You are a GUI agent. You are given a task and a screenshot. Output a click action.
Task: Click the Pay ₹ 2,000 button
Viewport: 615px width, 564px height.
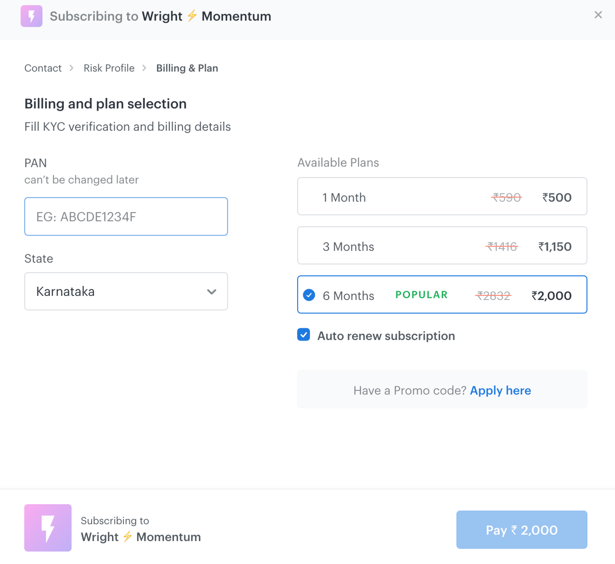pos(522,530)
